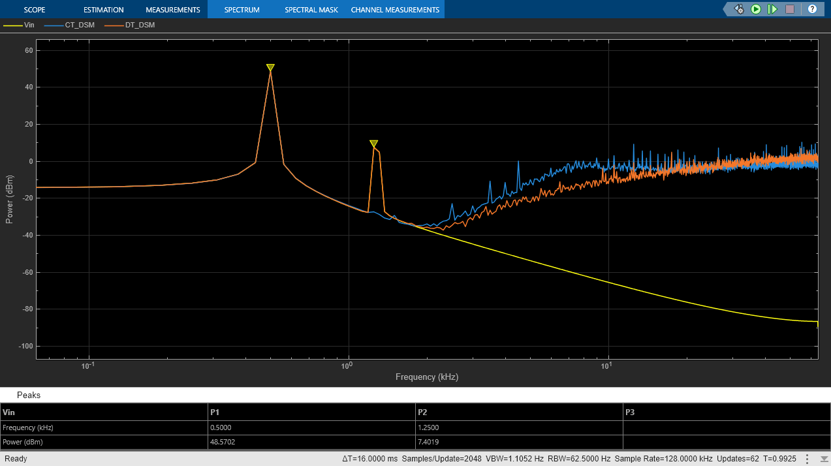
Task: Collapse the Peaks measurement panel header
Action: tap(29, 395)
